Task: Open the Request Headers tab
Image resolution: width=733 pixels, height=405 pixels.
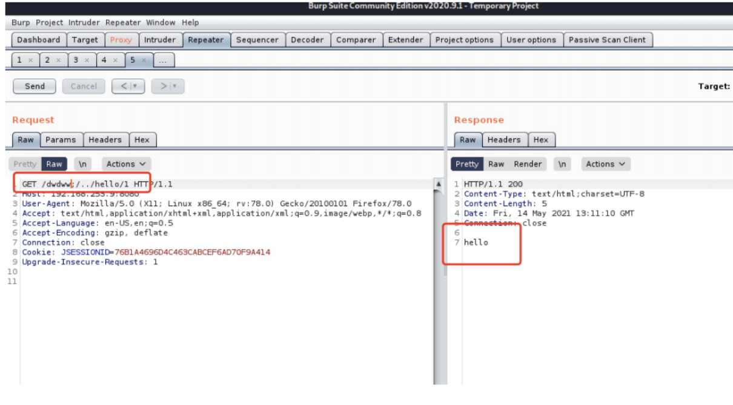Action: pos(105,140)
